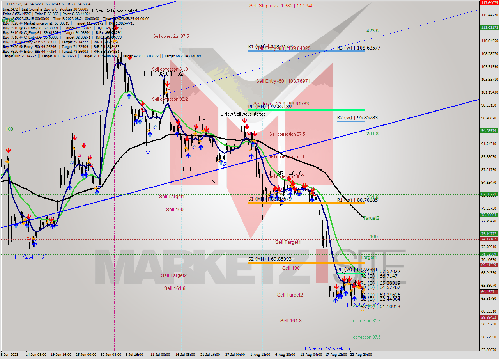The image size is (499, 359).
Task: Click the green 'correction 87.5' label
Action: [x=367, y=337]
